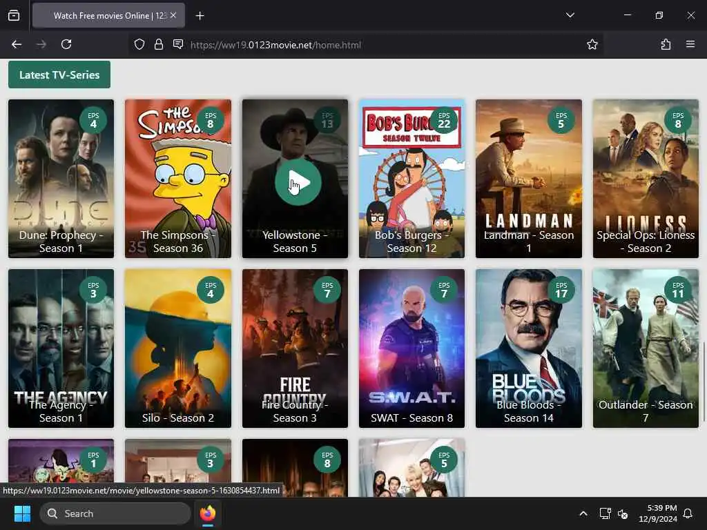Open The Simpsons Season 36 poster

[178, 179]
